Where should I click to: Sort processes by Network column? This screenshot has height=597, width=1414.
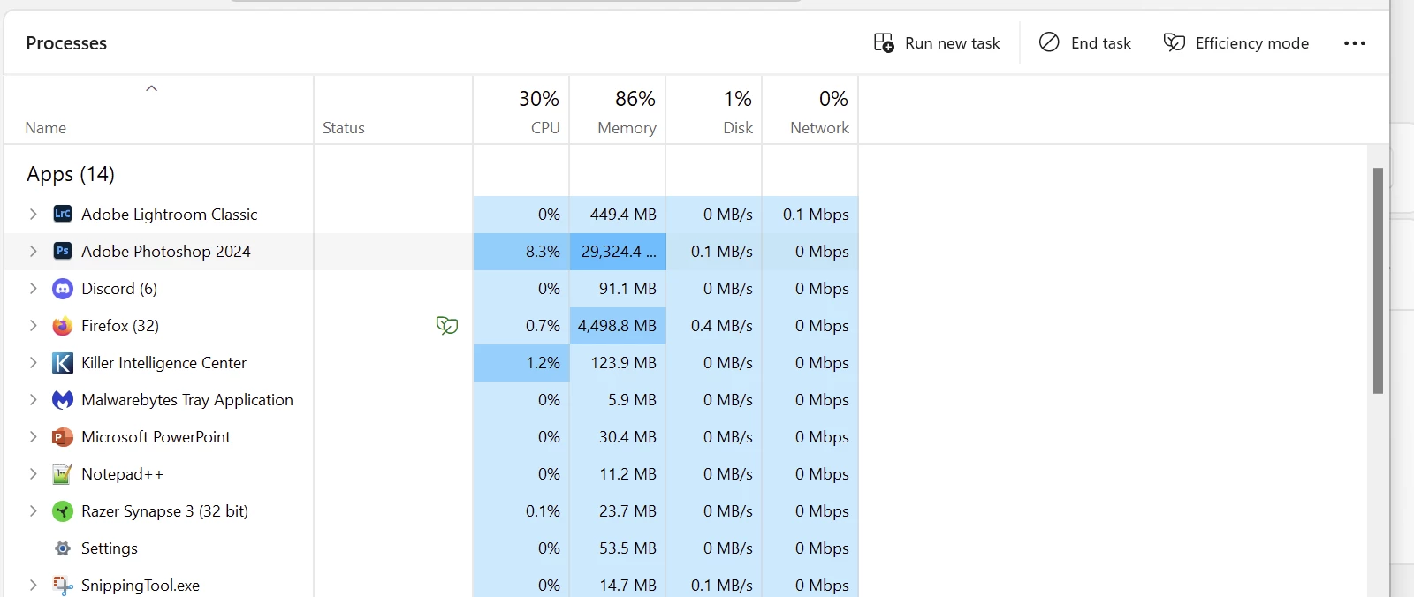810,110
